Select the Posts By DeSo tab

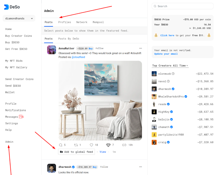68,39
